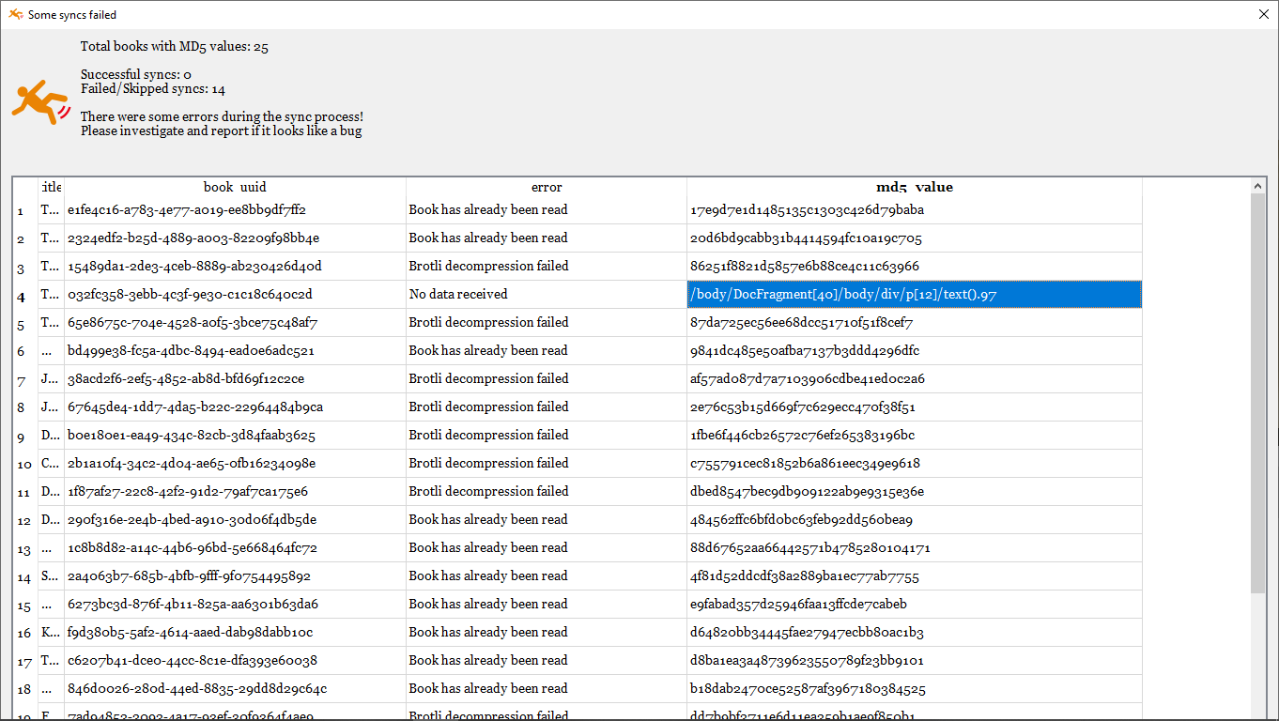This screenshot has width=1279, height=721.
Task: Select UUID cell starting with 38acd2f6
Action: click(235, 379)
